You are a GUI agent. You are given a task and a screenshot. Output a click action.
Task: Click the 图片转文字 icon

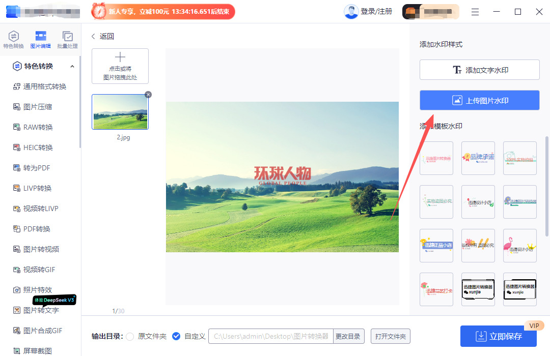point(16,310)
